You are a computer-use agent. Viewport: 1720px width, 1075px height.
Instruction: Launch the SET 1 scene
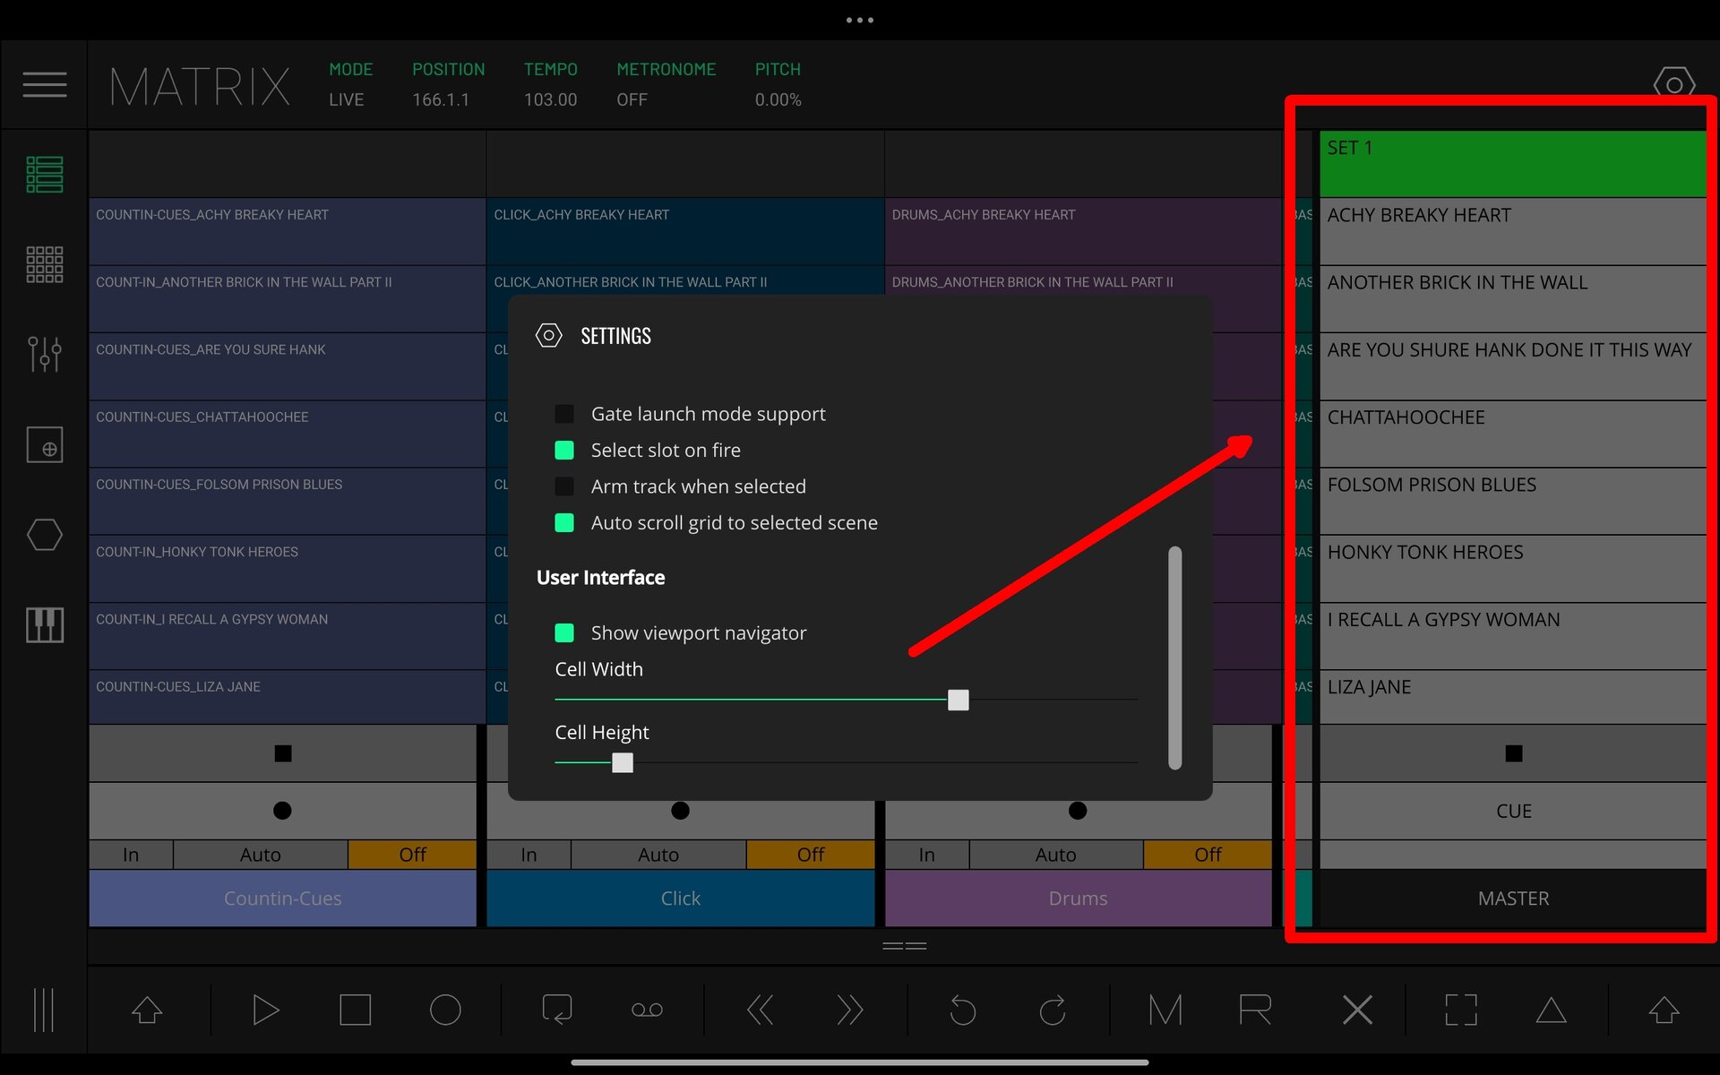[1512, 164]
